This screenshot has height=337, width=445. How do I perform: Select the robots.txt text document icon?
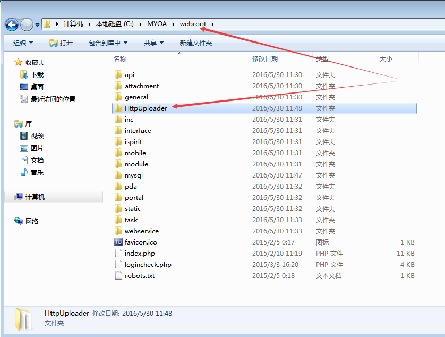(x=118, y=276)
